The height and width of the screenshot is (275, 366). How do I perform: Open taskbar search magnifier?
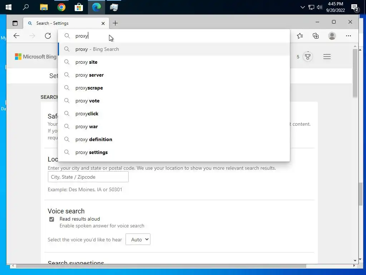pos(26,7)
